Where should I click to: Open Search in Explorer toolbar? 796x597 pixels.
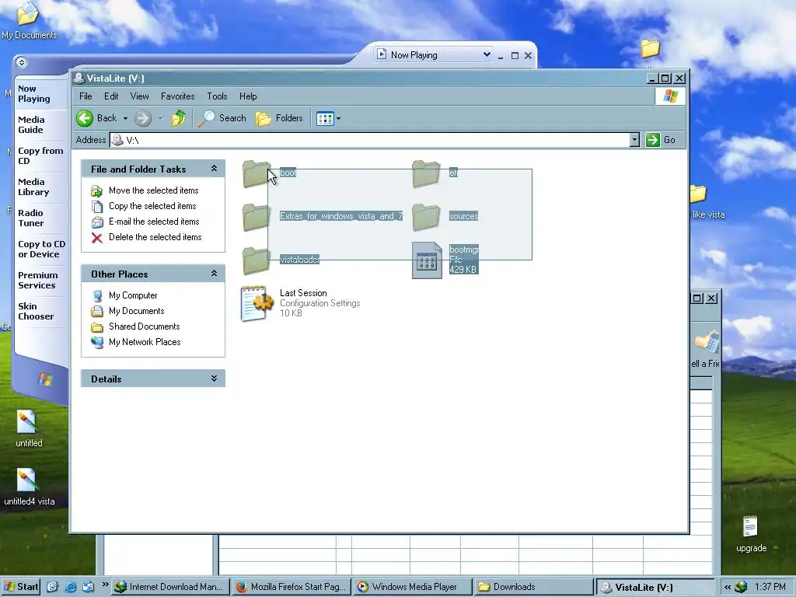click(x=222, y=118)
